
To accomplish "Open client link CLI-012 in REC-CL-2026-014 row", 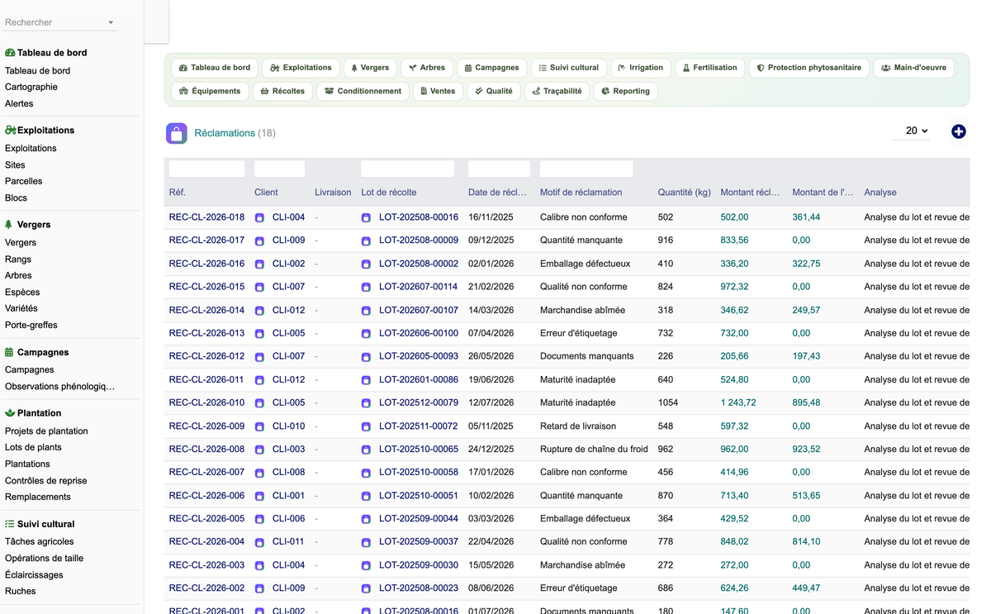I will [288, 310].
